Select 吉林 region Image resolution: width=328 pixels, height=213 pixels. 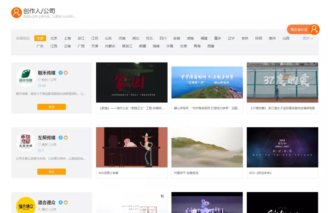[245, 38]
